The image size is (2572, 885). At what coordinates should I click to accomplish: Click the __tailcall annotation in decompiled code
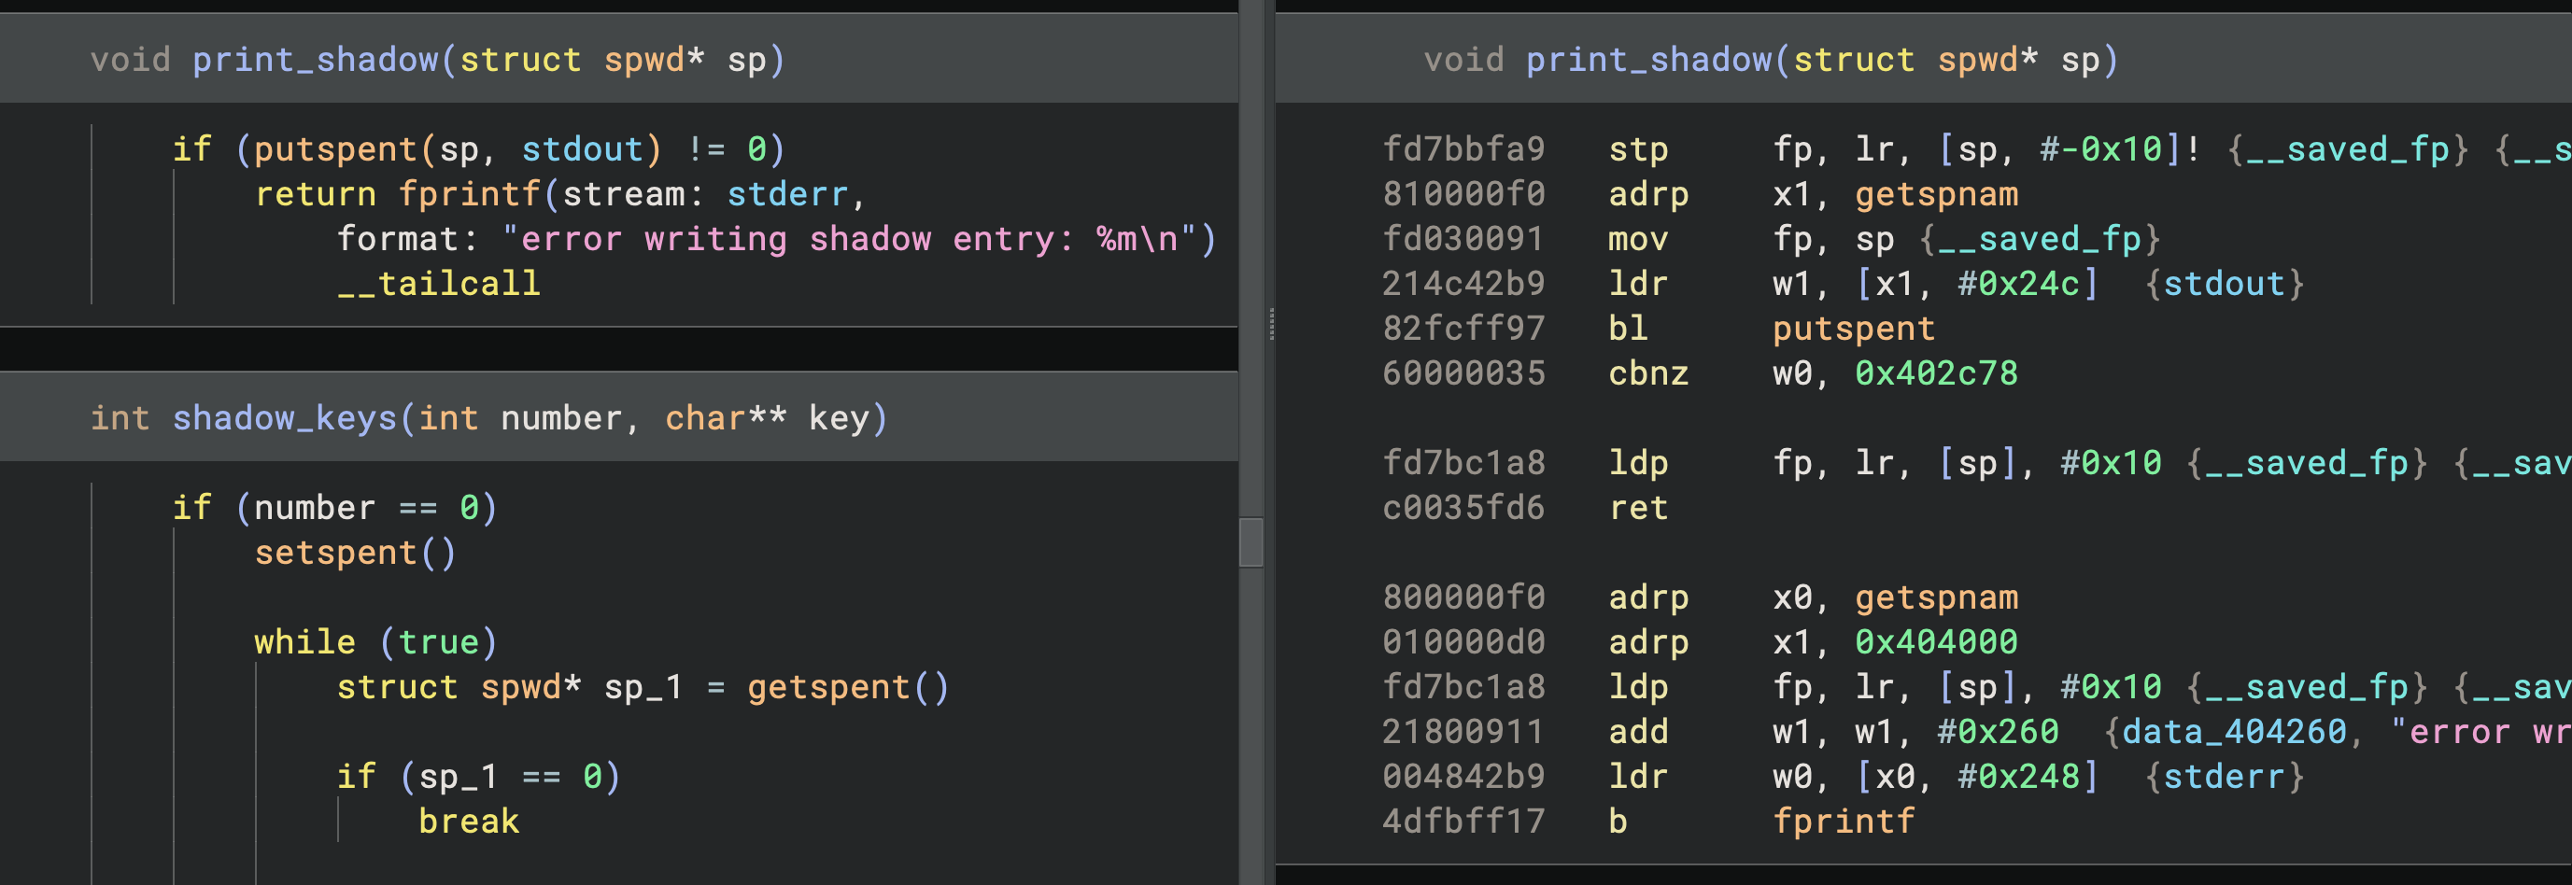point(438,285)
